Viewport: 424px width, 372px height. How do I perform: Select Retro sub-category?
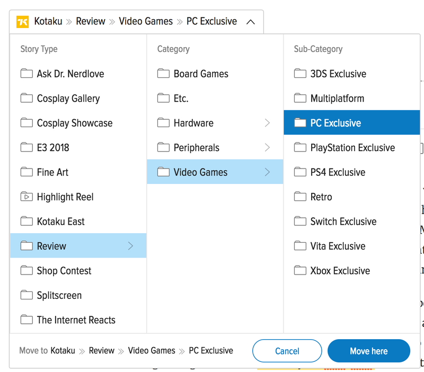point(352,197)
